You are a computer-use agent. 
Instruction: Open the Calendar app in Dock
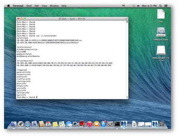48,124
